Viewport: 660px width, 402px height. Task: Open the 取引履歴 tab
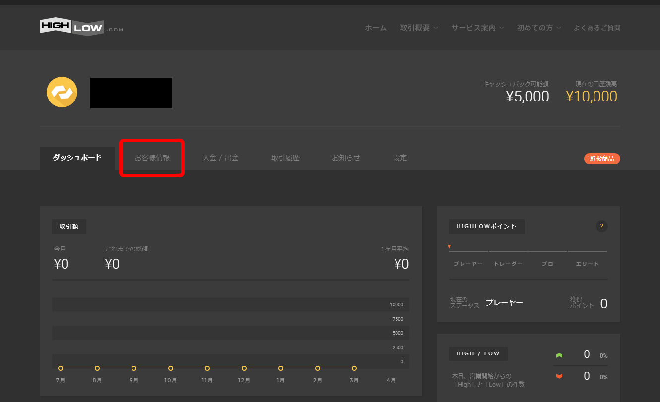[285, 158]
